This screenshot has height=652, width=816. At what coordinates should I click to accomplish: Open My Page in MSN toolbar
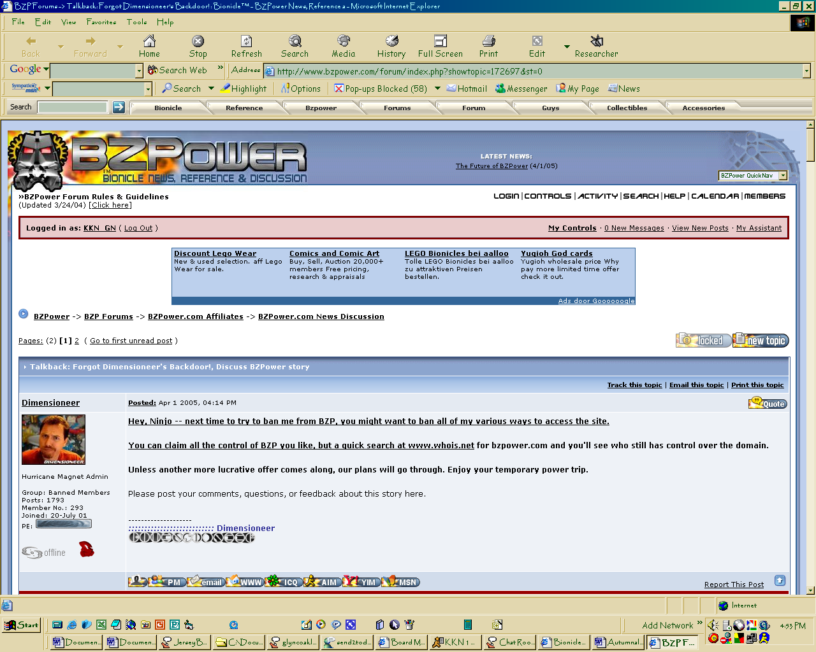coord(578,89)
